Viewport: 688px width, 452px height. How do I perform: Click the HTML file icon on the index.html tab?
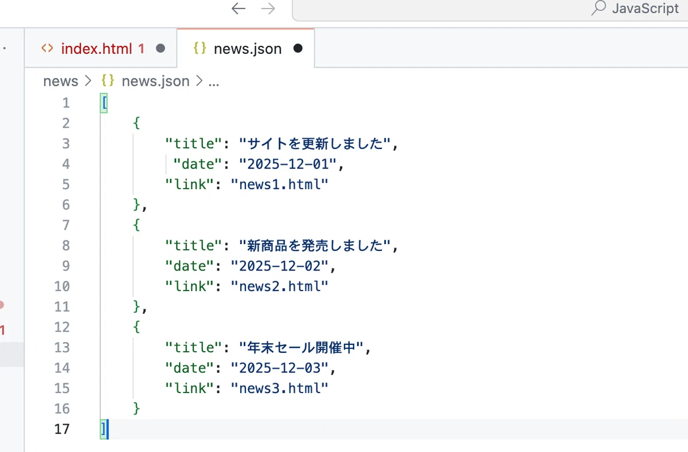(47, 49)
